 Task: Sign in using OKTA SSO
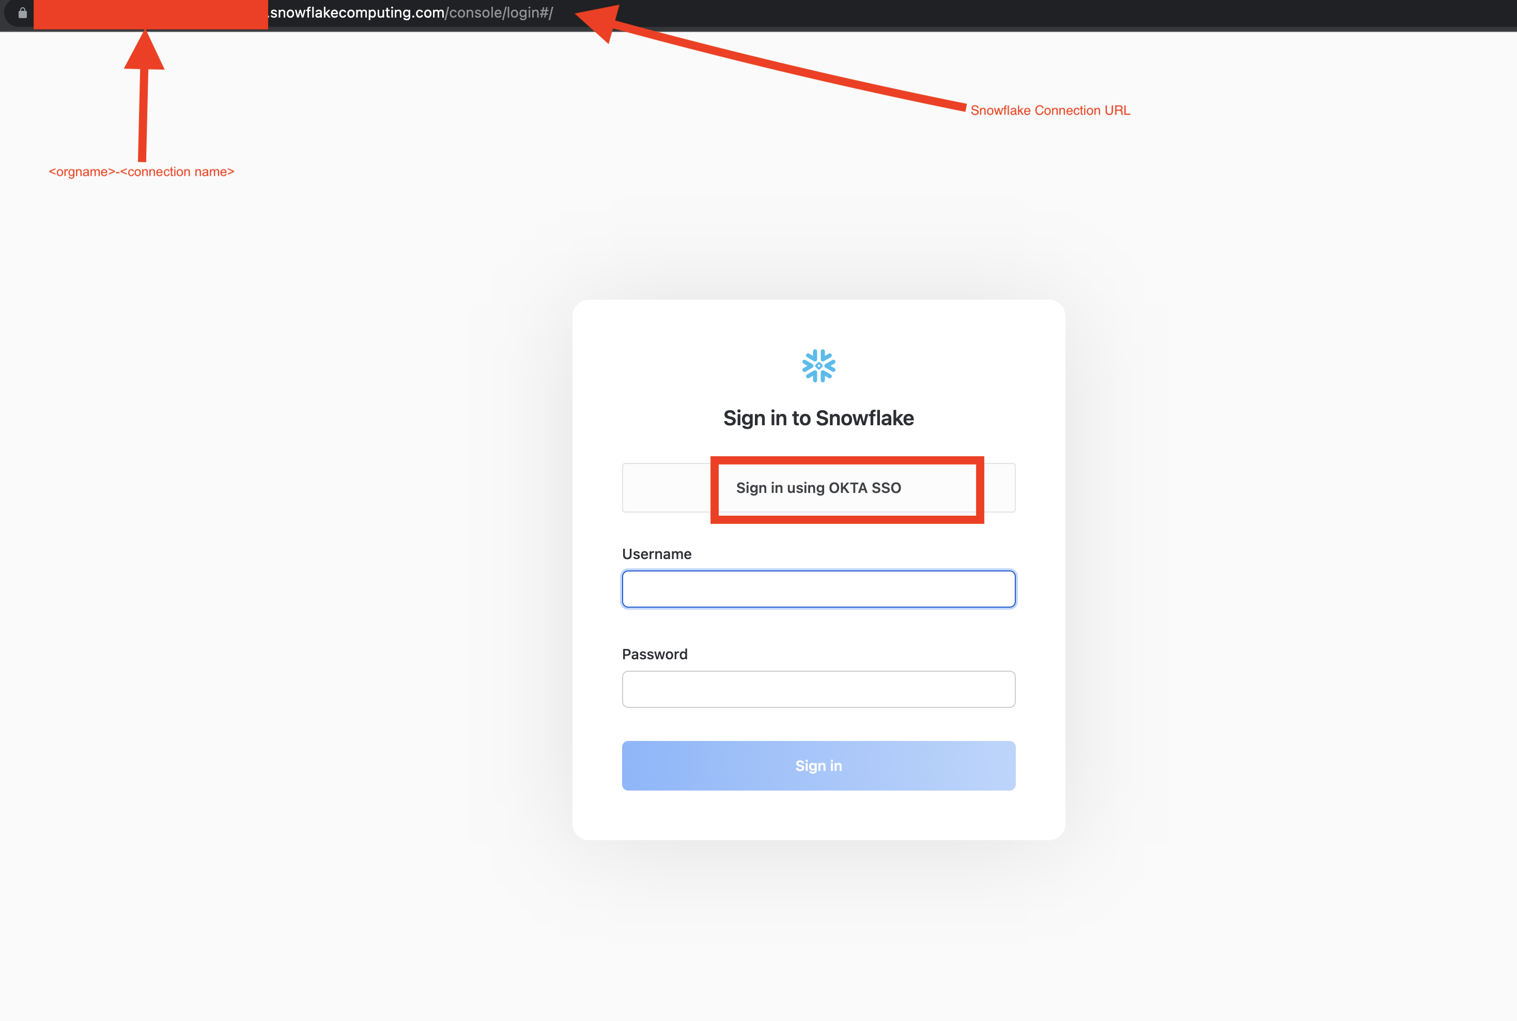[818, 488]
